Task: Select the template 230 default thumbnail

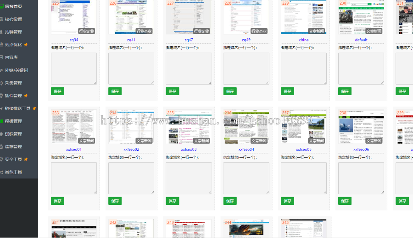Action: [x=361, y=17]
